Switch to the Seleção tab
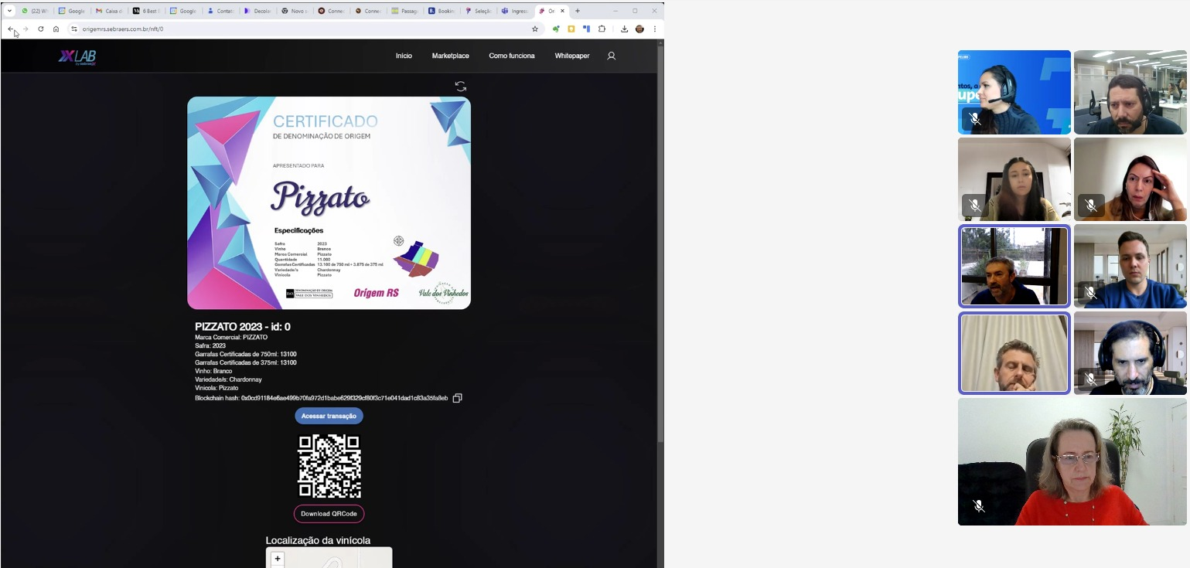Viewport: 1190px width, 568px height. tap(480, 11)
